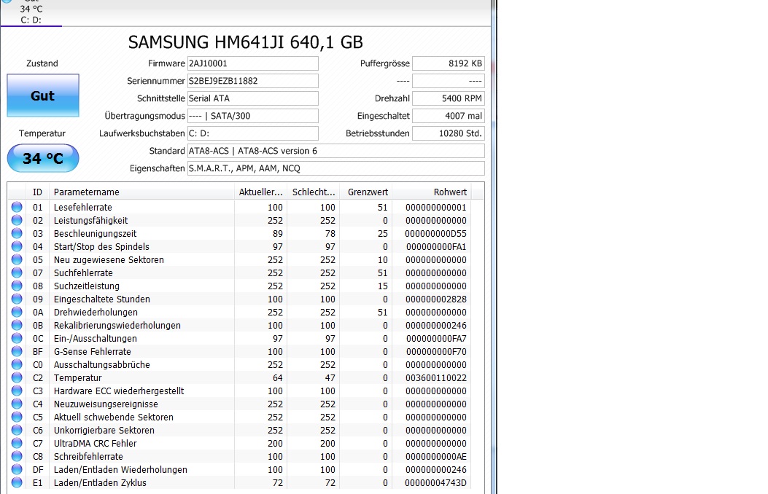The width and height of the screenshot is (768, 494).
Task: Click raw value 000000002828 of Eingeschaltete Stunden
Action: 436,299
